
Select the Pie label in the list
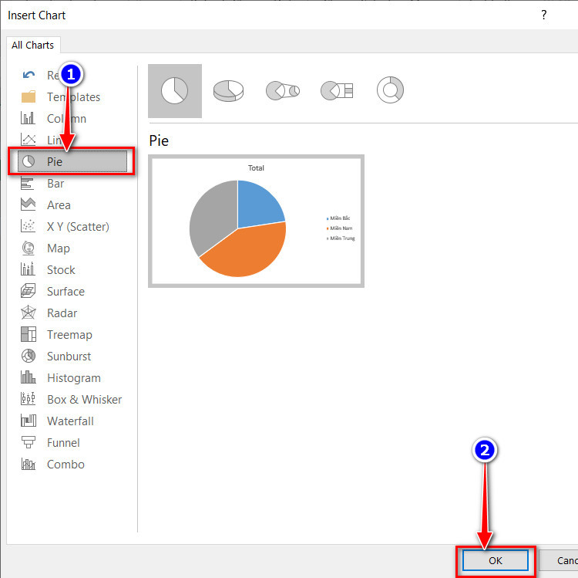tap(55, 161)
